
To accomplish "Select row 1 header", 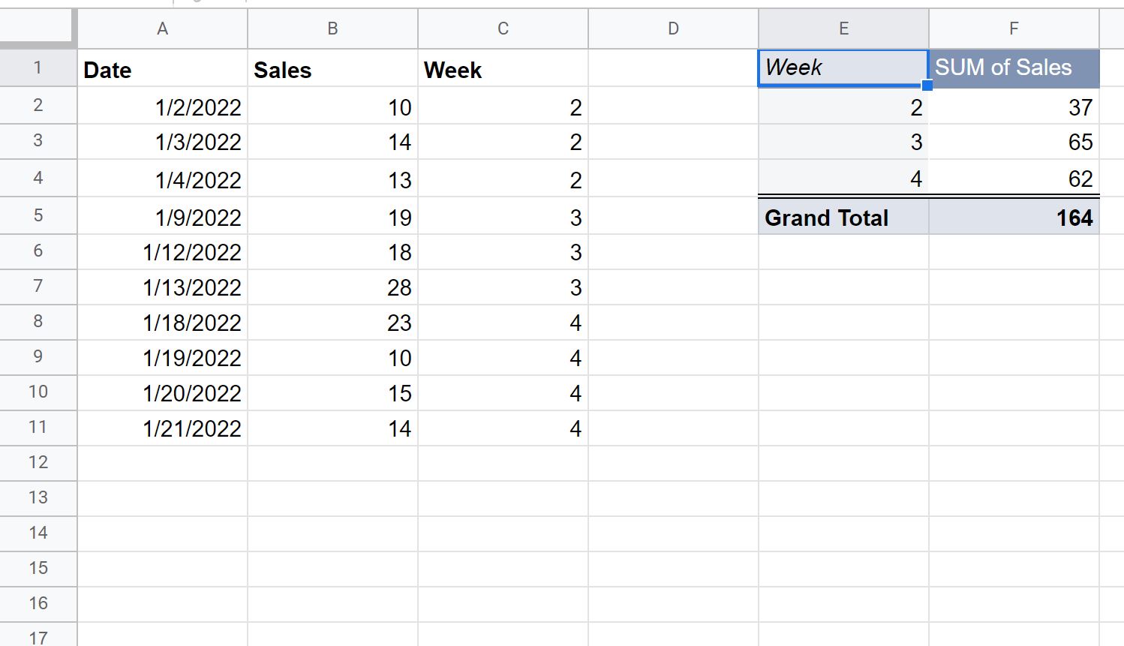I will (38, 68).
